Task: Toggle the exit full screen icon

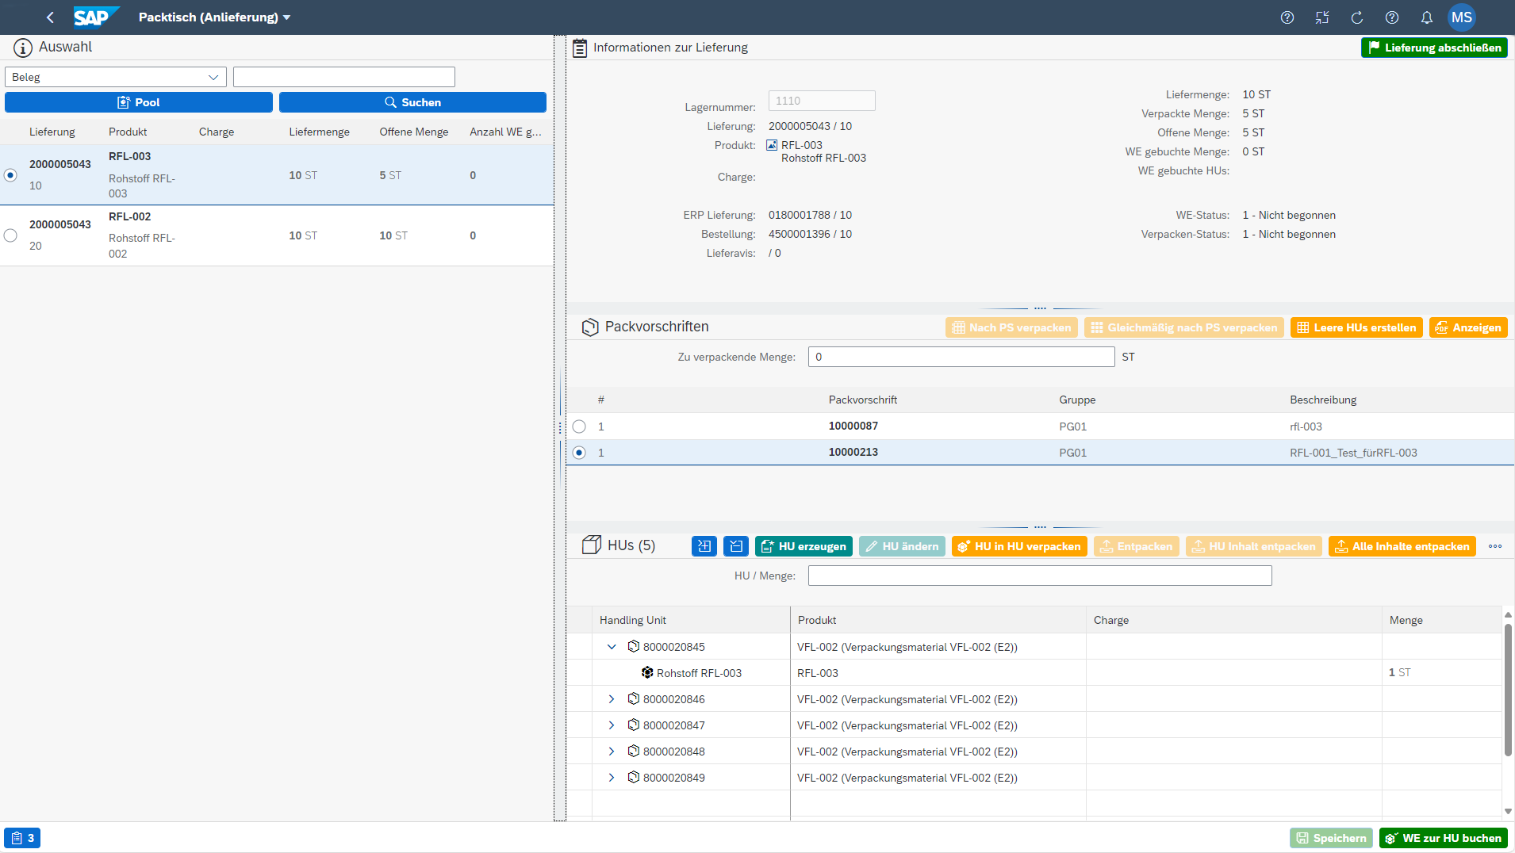Action: point(1321,17)
